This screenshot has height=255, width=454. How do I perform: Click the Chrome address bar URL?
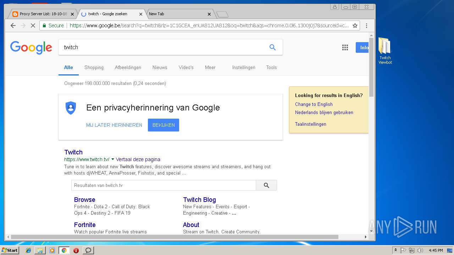tap(209, 25)
